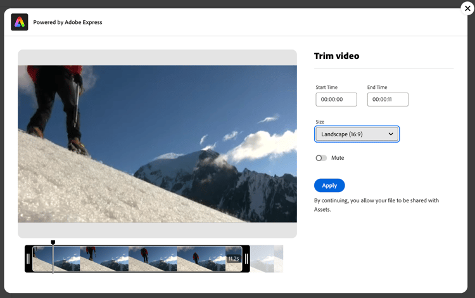Viewport: 475px width, 298px height.
Task: Click the playhead marker on the timeline
Action: [53, 242]
